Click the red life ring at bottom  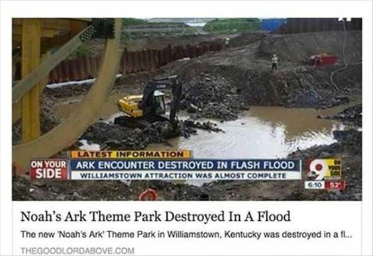148,194
